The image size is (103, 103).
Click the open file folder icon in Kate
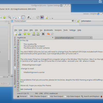coord(20,34)
